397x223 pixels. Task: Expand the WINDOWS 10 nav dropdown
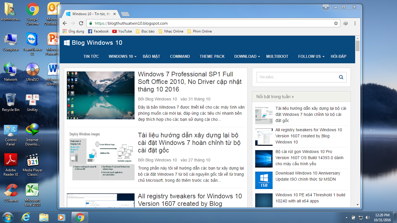pos(122,56)
